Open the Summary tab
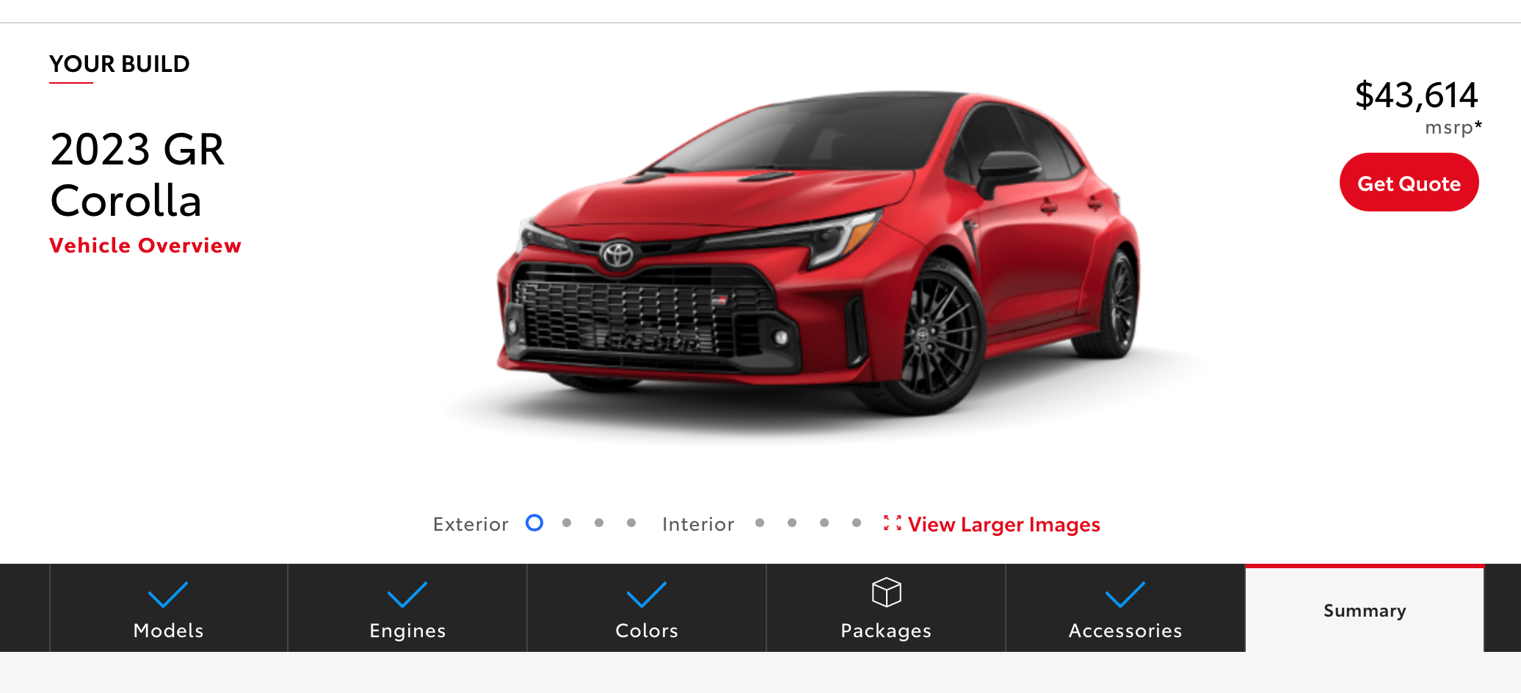Screen dimensions: 1521x693 [1365, 609]
